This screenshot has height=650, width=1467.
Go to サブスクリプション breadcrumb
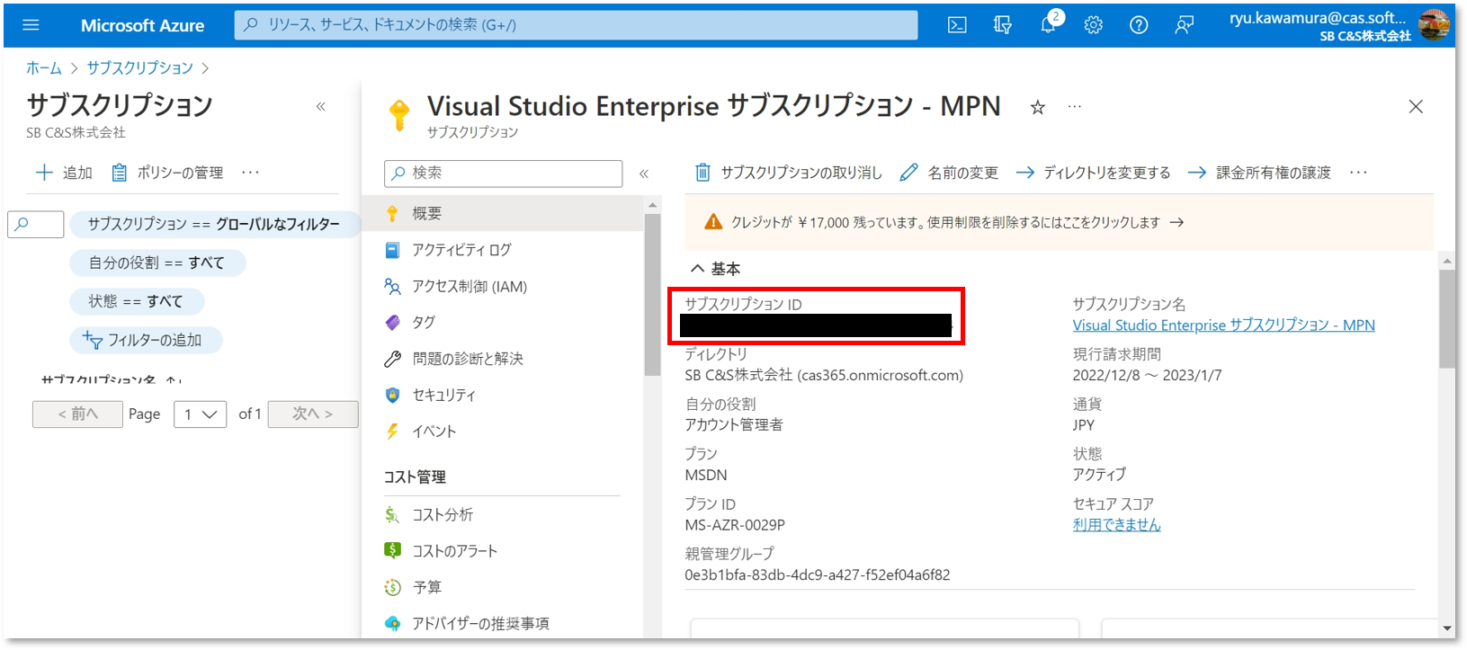click(140, 68)
